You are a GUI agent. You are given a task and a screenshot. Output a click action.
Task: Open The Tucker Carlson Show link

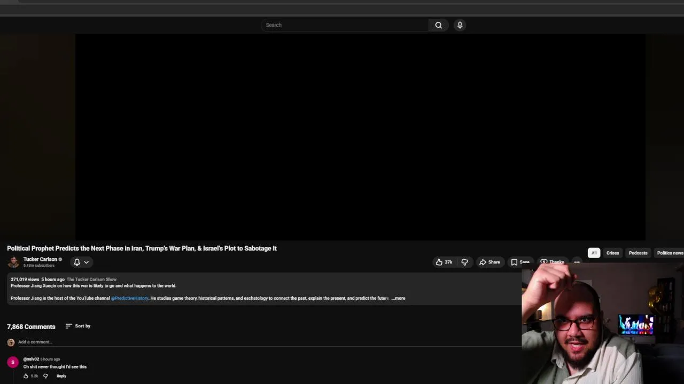click(x=91, y=279)
